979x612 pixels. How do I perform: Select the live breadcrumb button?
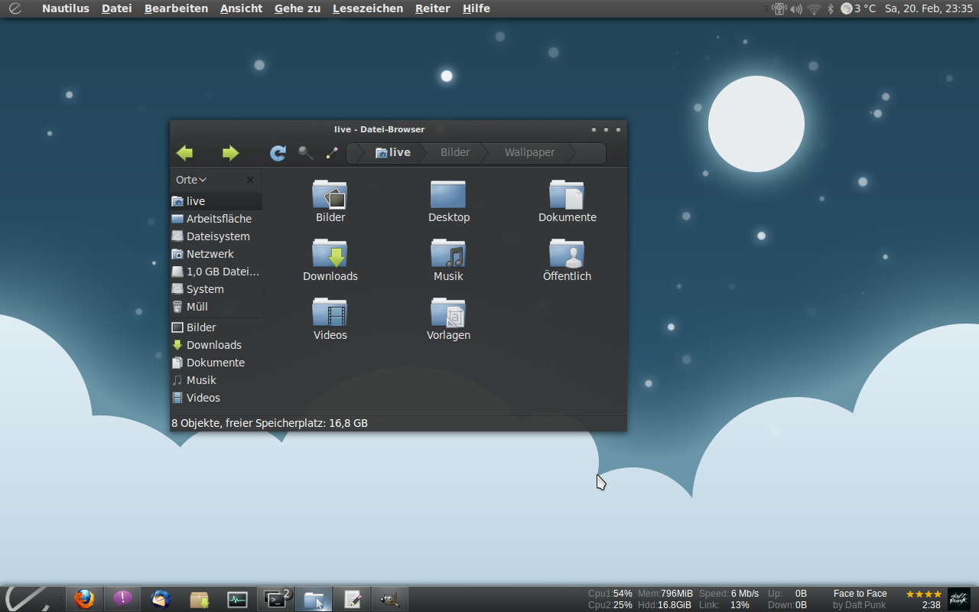tap(392, 152)
